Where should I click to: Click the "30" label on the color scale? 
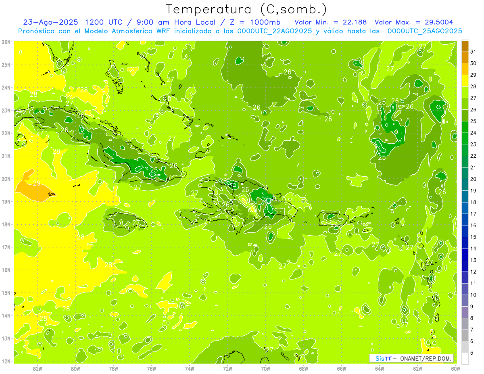pyautogui.click(x=474, y=63)
